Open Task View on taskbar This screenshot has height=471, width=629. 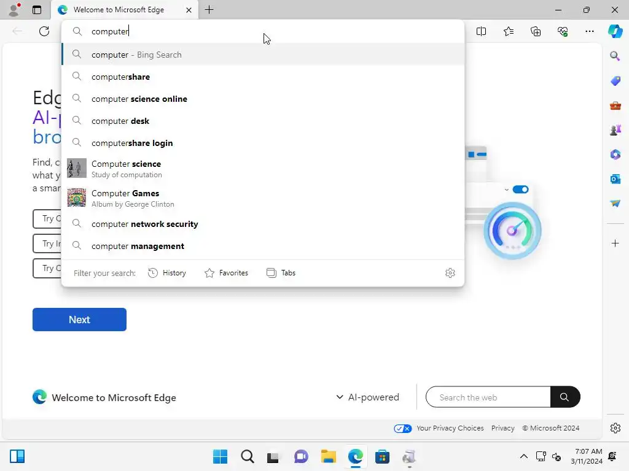[x=273, y=456]
